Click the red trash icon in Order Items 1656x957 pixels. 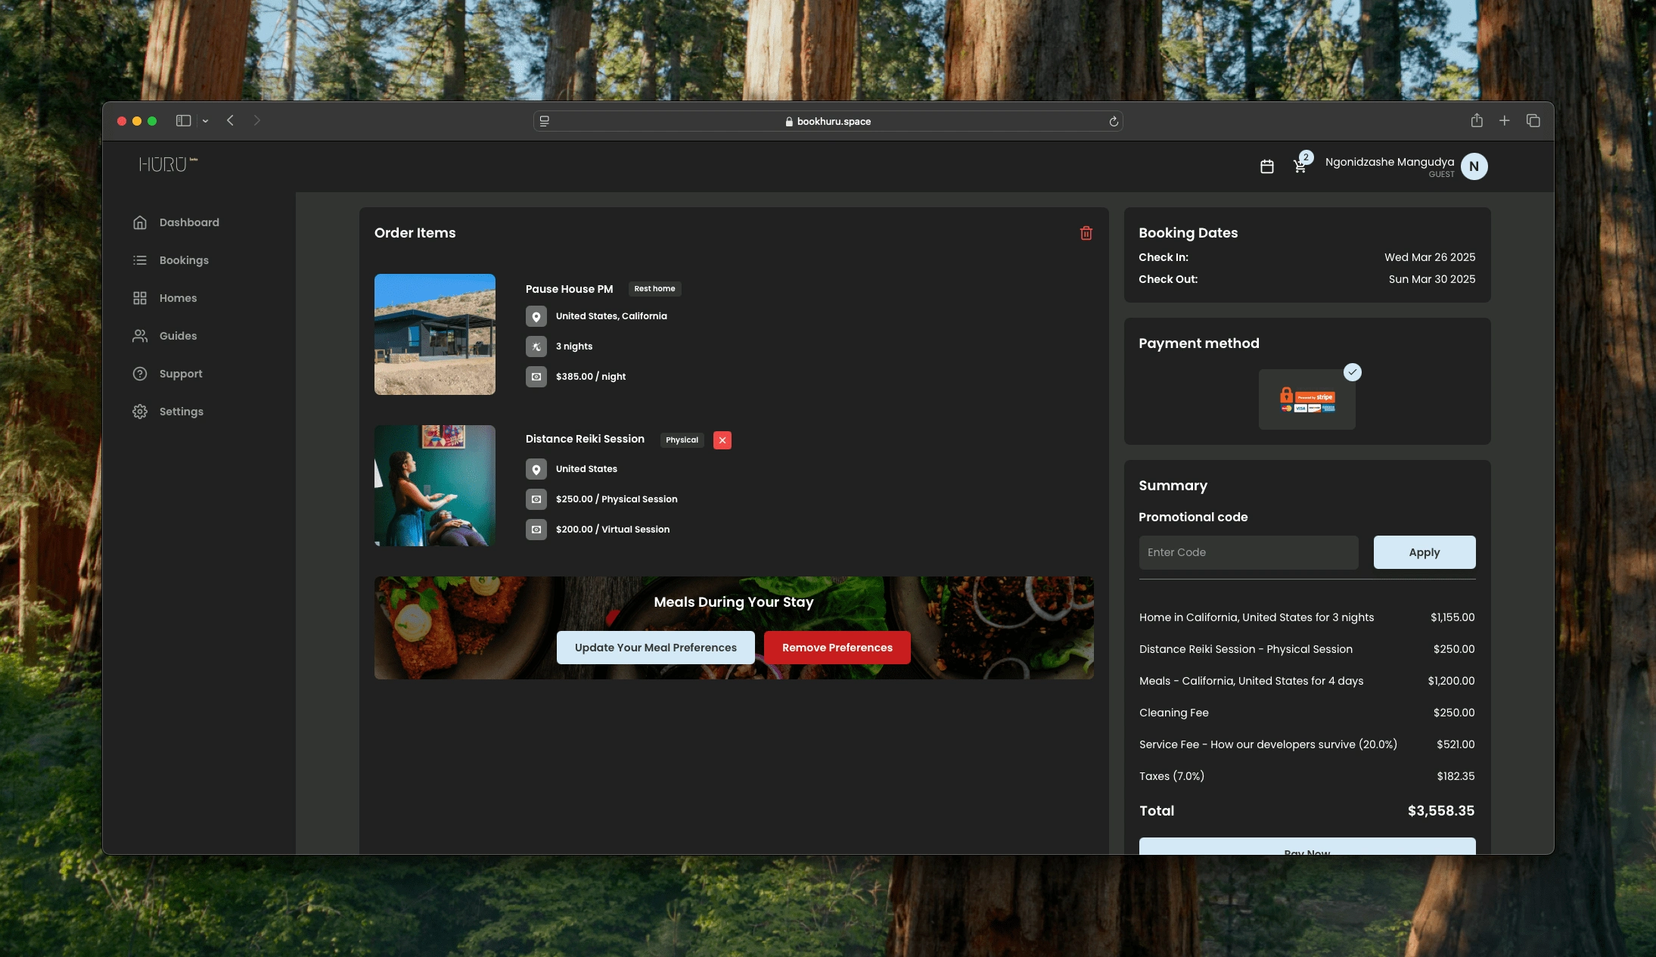click(1086, 233)
